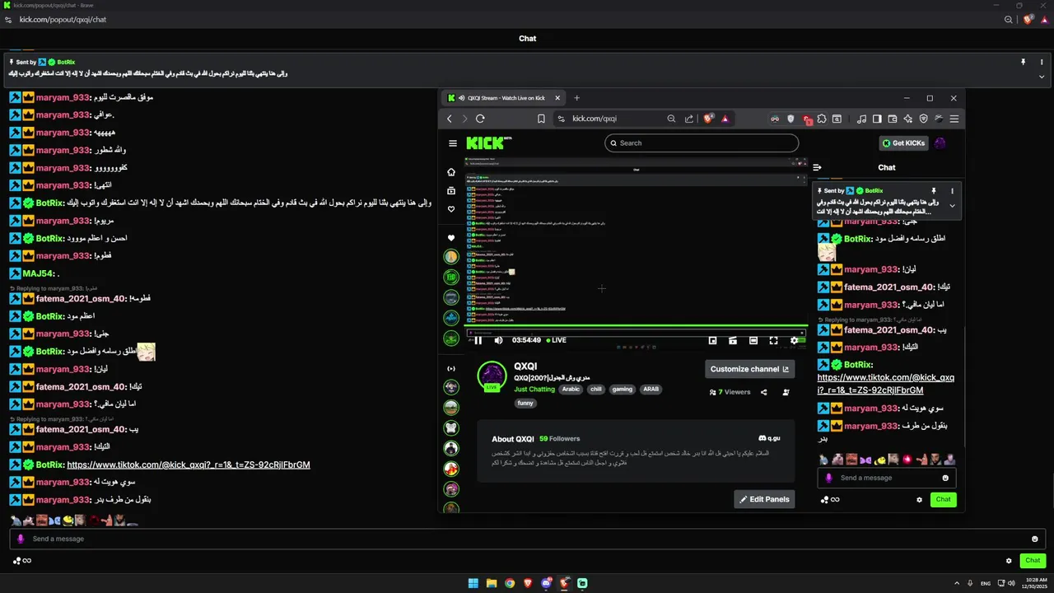
Task: Open emoji picker in popout chat
Action: pyautogui.click(x=1035, y=539)
